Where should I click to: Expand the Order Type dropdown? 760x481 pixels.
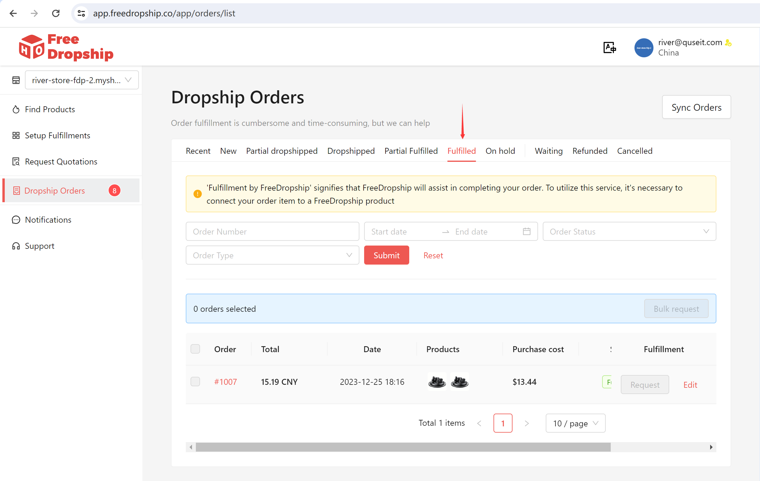pos(272,255)
